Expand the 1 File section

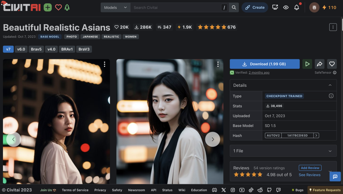pyautogui.click(x=330, y=151)
